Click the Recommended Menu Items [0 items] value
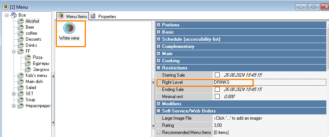 [221, 132]
